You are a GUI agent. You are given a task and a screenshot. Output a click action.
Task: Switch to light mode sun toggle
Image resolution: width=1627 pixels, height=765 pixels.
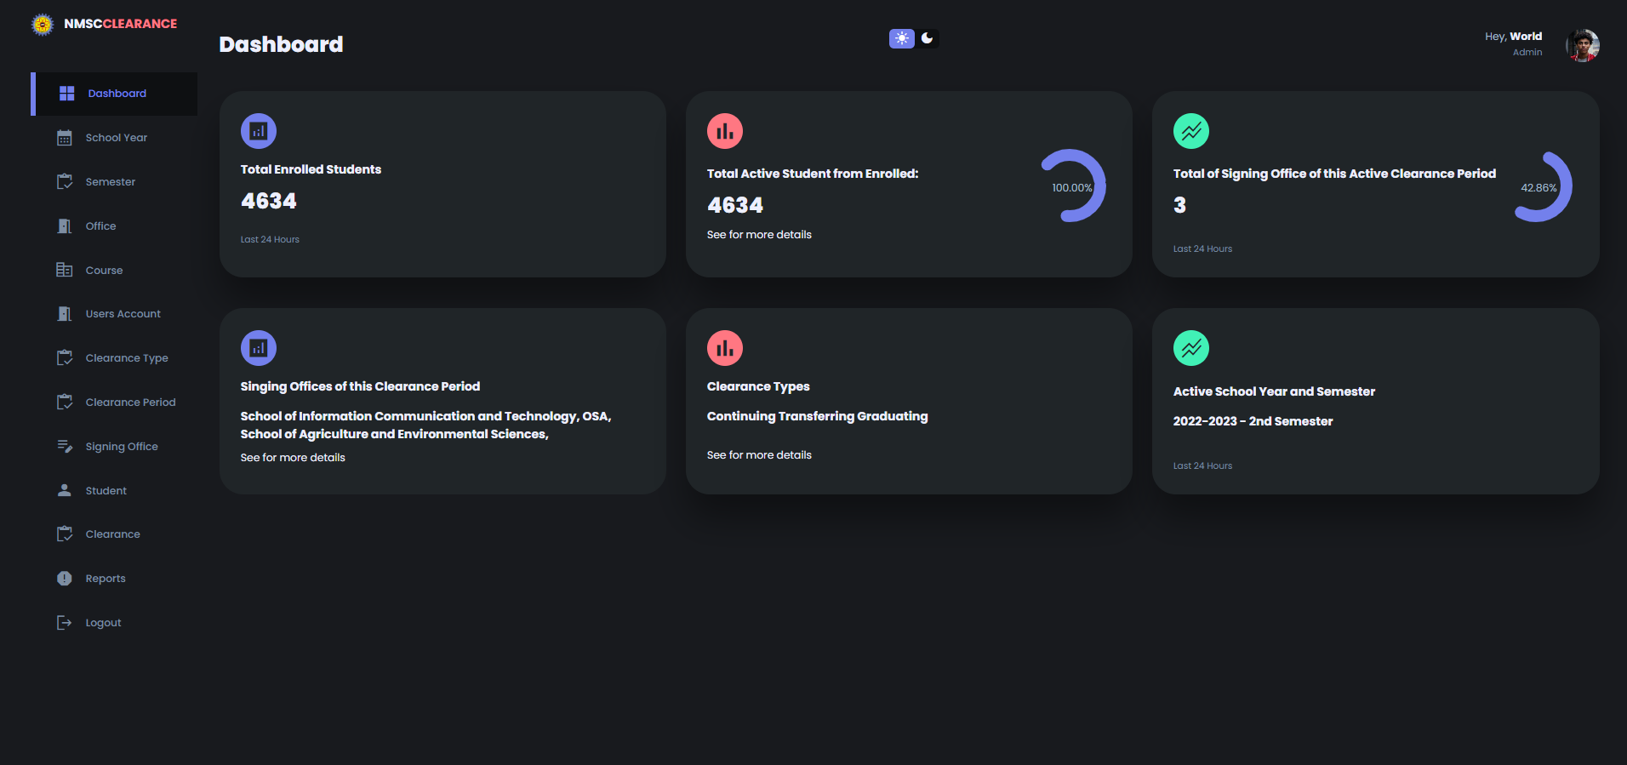click(x=901, y=38)
